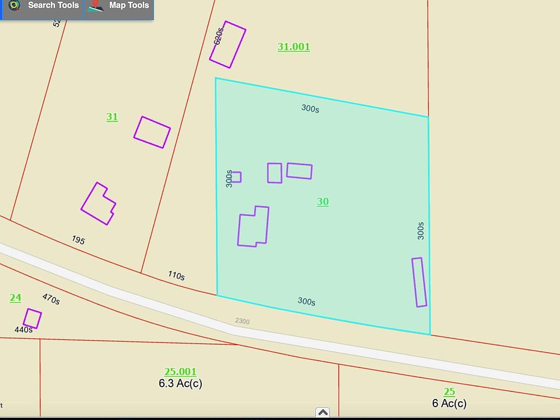Open parcel 25.001 label link
560x420 pixels.
[x=180, y=372]
